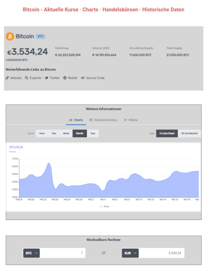
Task: Click the 3.700 axis value
Action: click(15, 159)
